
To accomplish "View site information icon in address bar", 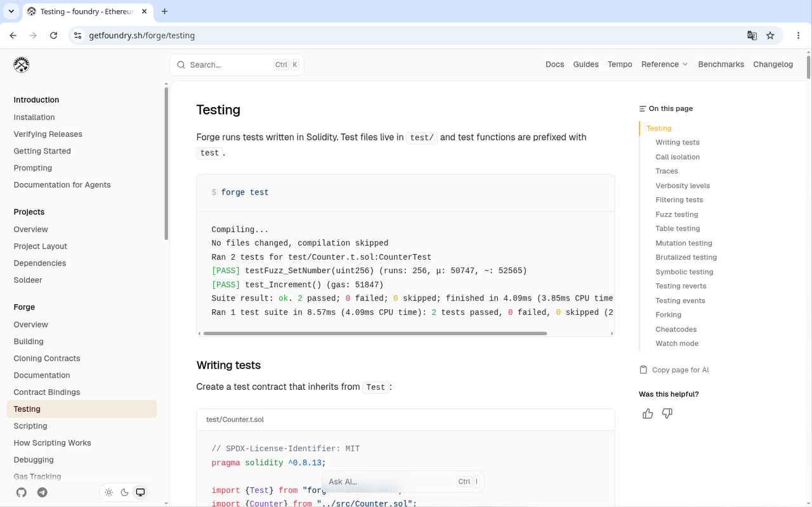I will coord(77,35).
